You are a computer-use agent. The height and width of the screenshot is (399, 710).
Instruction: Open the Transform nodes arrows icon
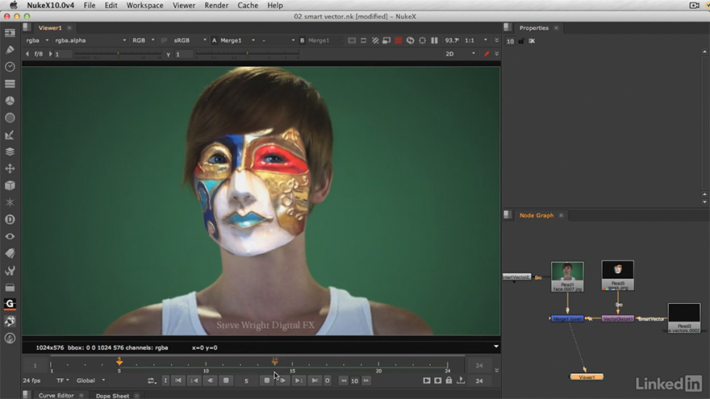pyautogui.click(x=10, y=168)
